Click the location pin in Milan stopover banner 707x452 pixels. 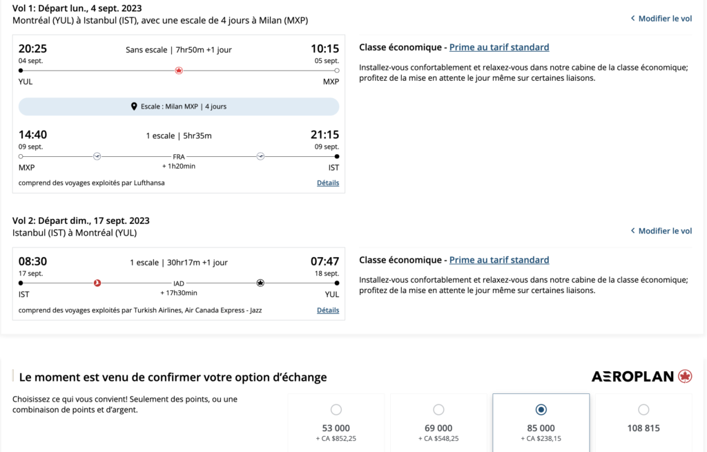[x=134, y=106]
